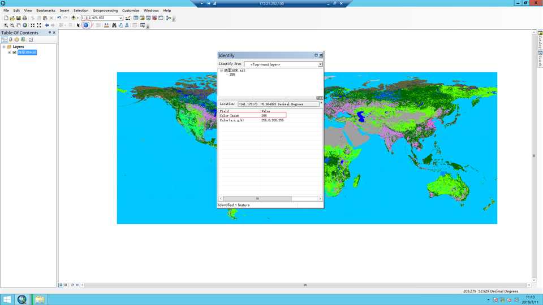Select the Zoom In tool

coord(6,25)
